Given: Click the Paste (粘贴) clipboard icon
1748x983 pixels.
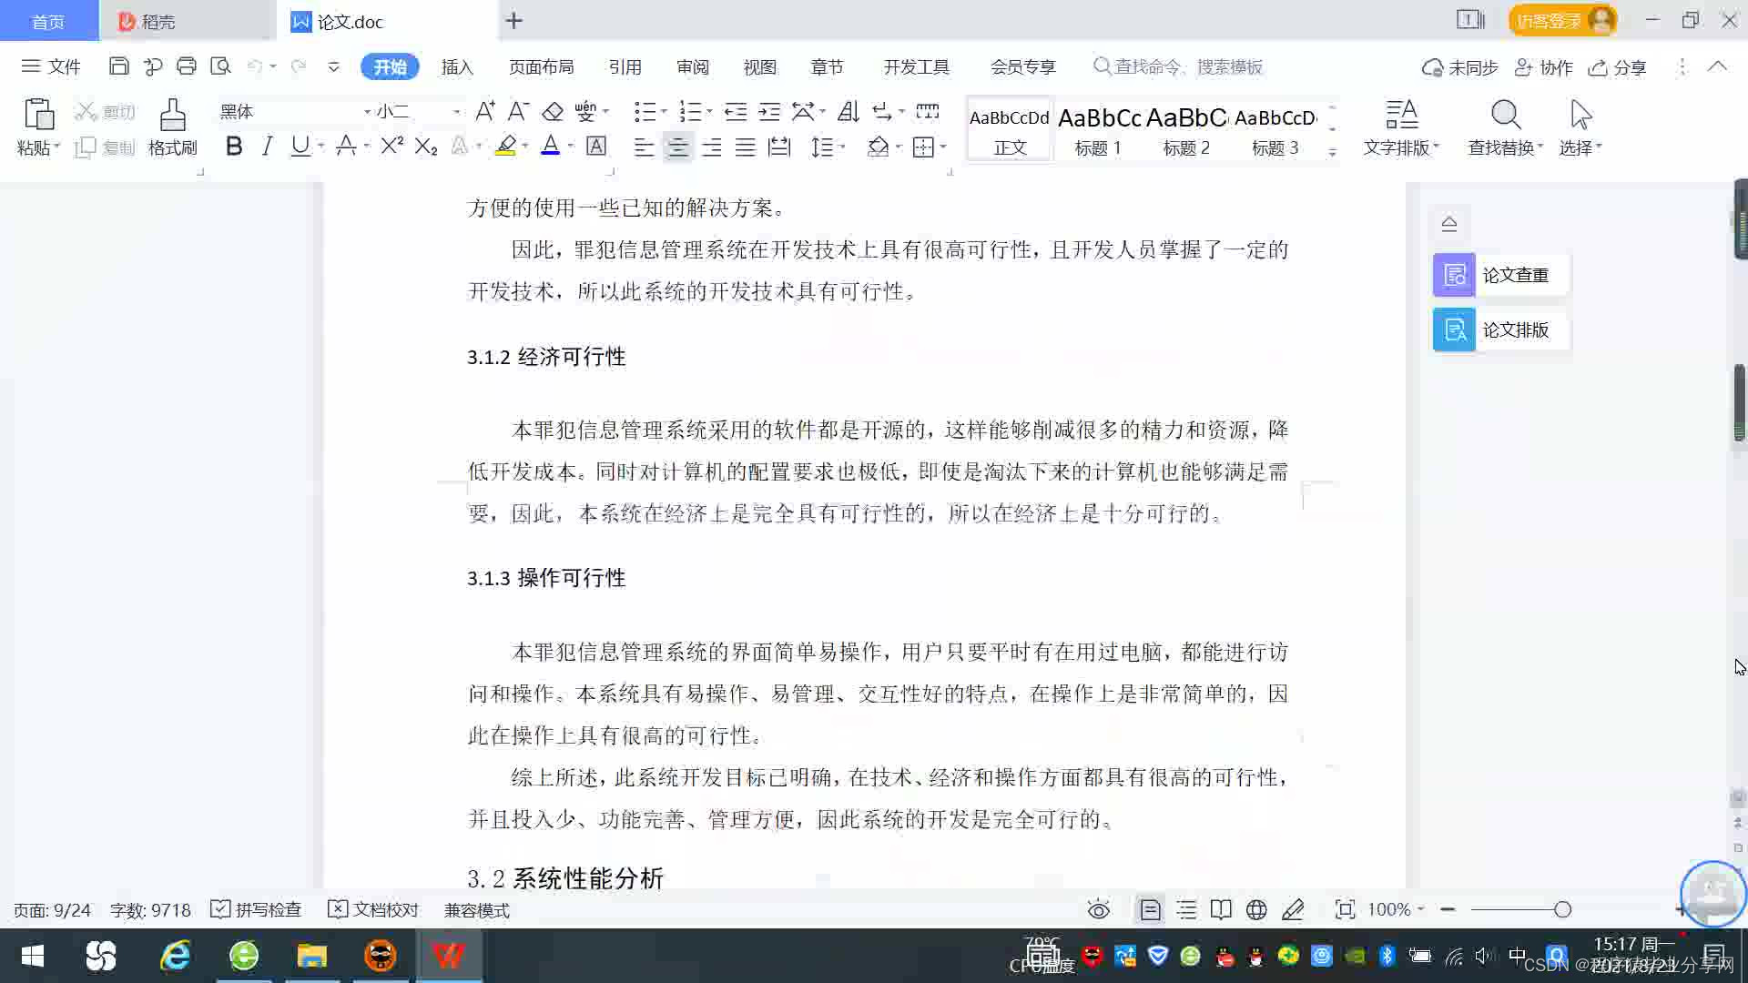Looking at the screenshot, I should (x=38, y=116).
